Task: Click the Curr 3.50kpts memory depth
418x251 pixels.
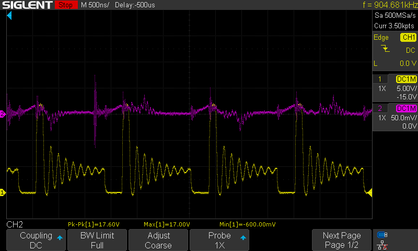Action: [x=394, y=26]
